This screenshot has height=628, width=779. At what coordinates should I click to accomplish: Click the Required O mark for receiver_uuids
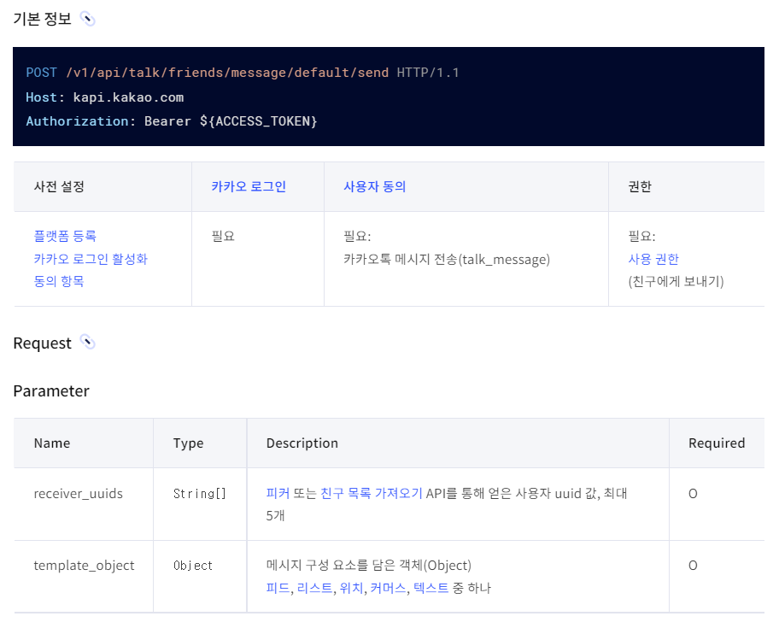click(693, 494)
